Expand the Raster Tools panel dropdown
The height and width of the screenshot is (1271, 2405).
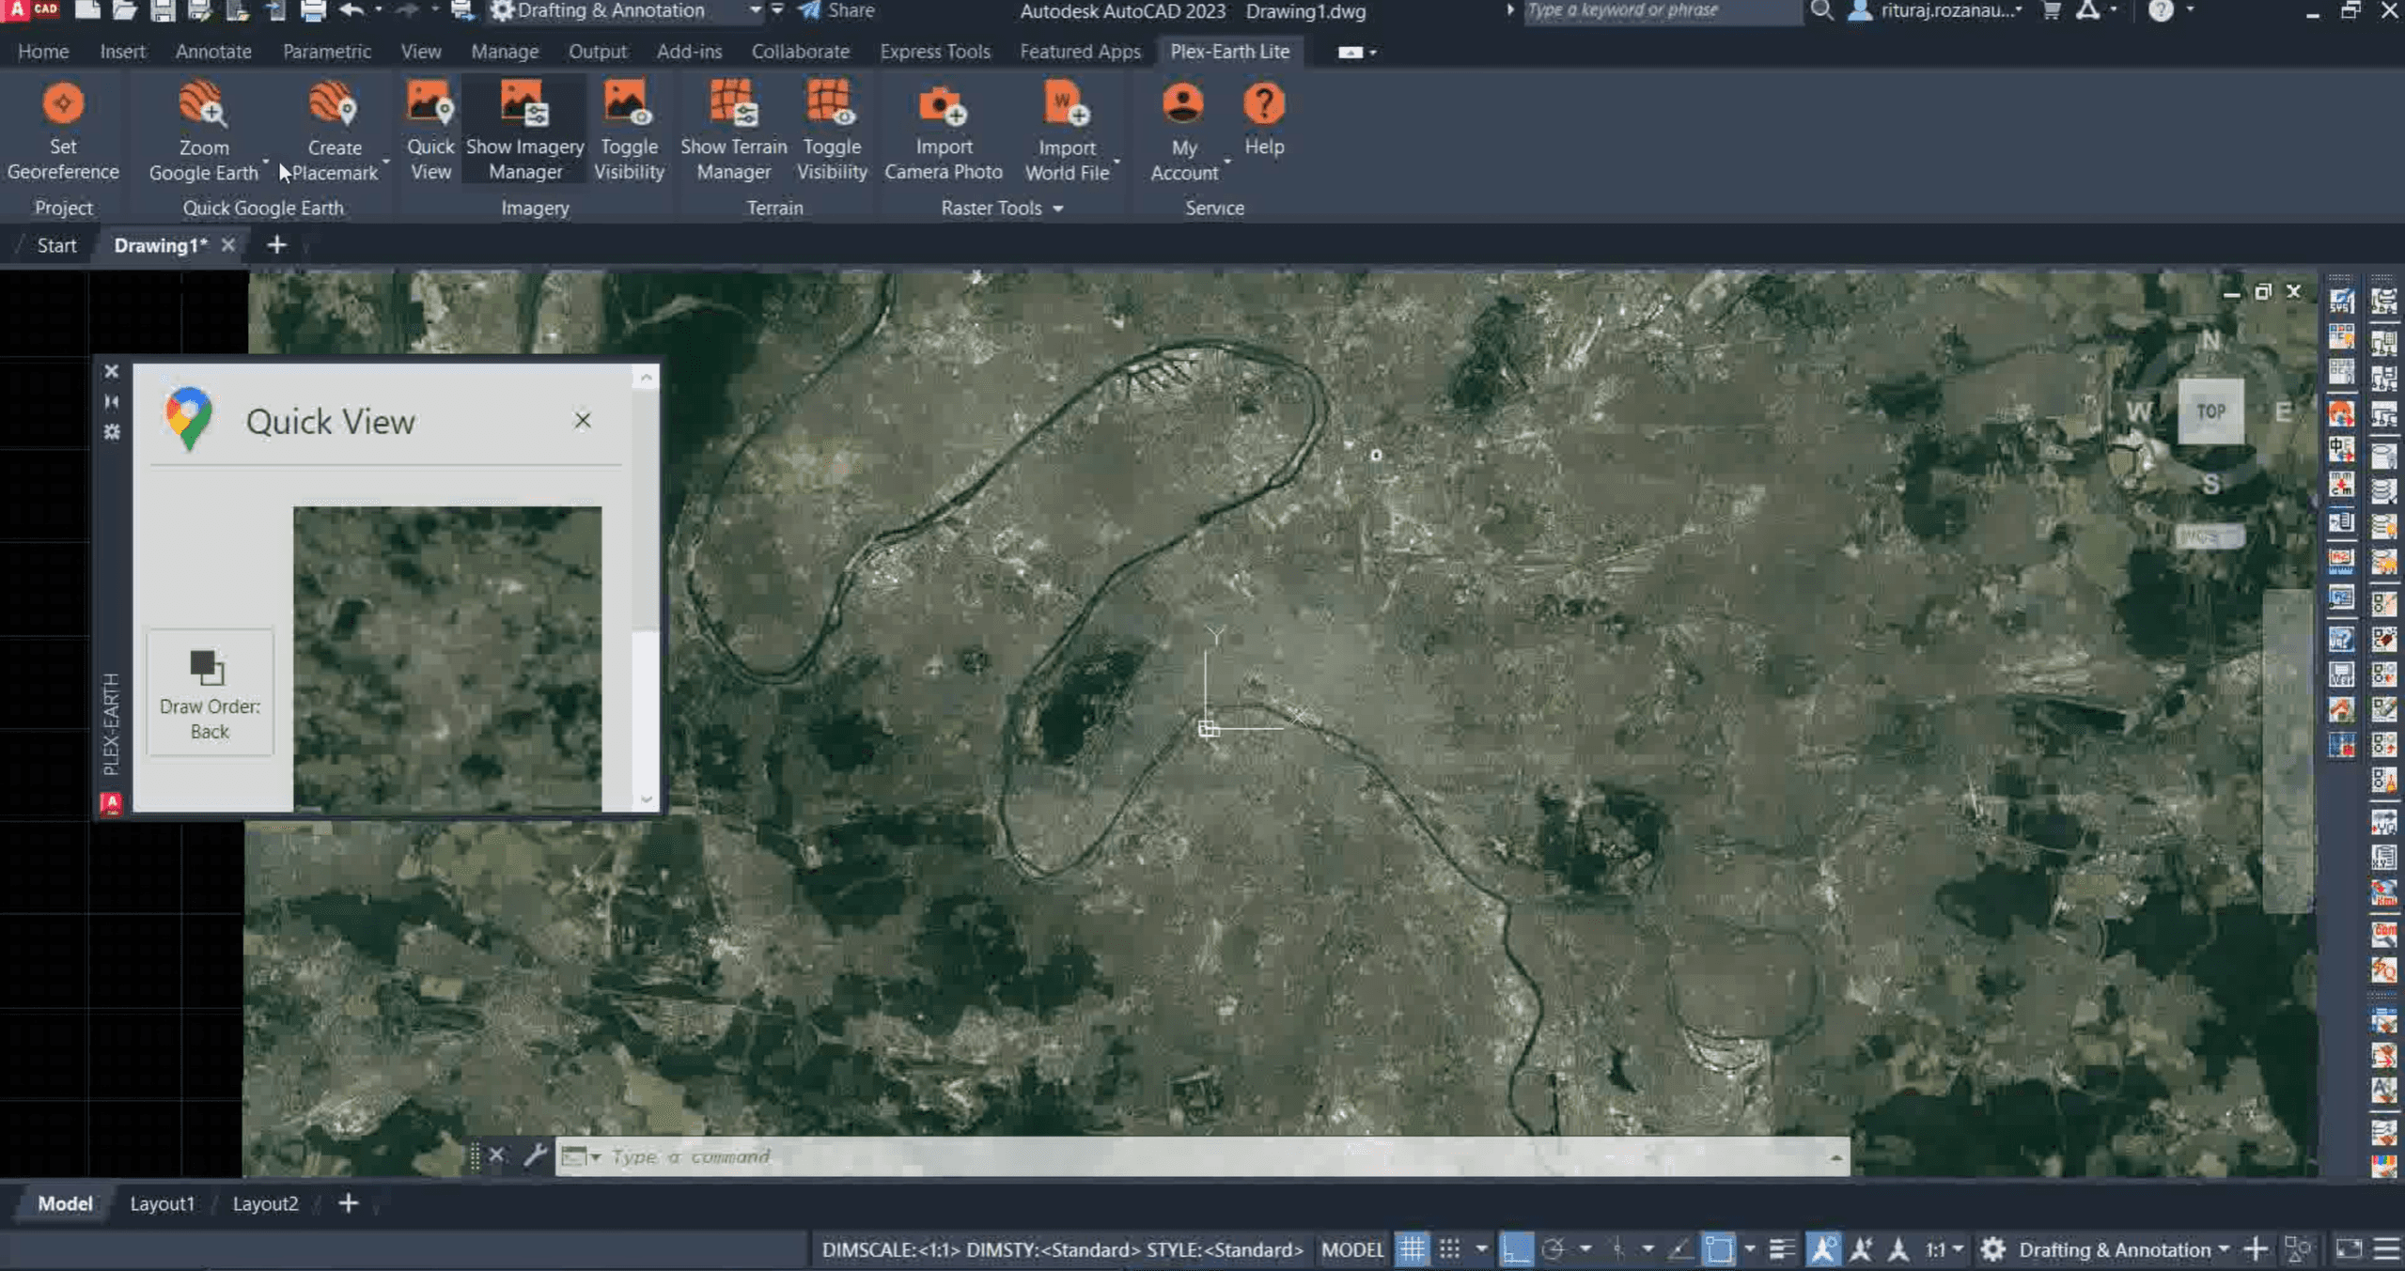coord(1058,209)
